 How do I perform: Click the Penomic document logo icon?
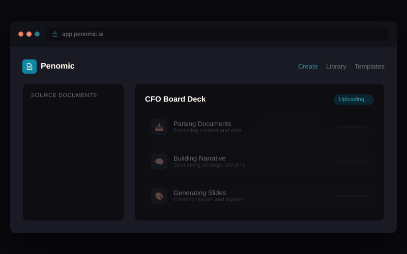[x=30, y=67]
